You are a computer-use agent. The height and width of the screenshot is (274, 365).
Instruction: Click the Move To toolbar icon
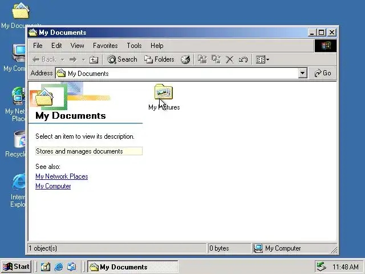[202, 59]
